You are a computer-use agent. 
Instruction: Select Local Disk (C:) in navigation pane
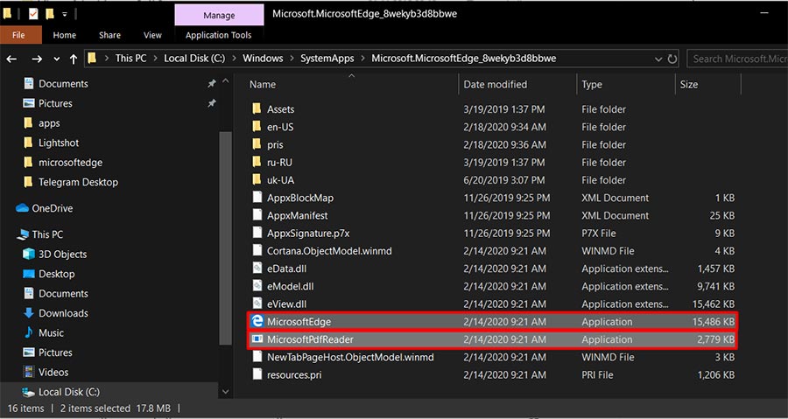click(109, 392)
